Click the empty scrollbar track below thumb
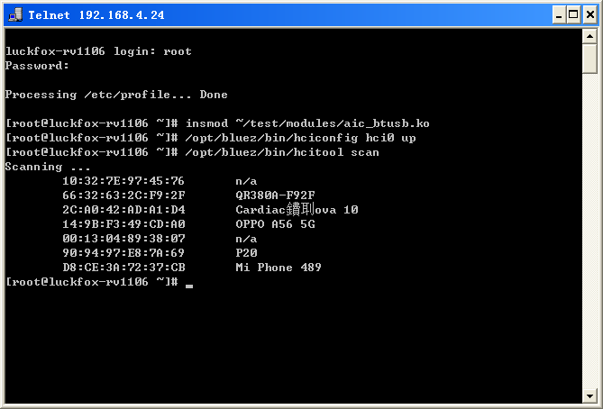The width and height of the screenshot is (603, 409). coord(589,231)
